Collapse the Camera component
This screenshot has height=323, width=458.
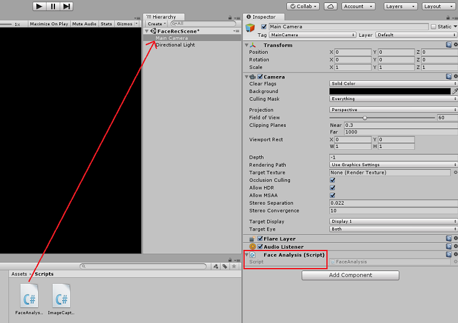247,77
